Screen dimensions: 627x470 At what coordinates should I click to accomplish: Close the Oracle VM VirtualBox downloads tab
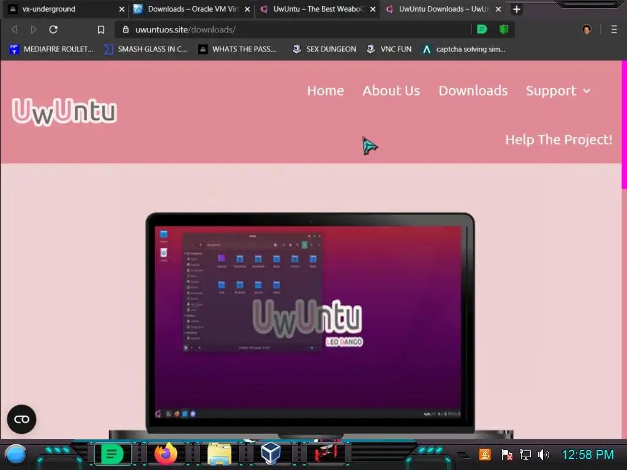[247, 9]
